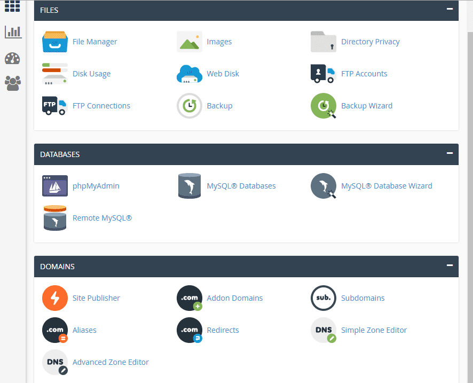Open the Backup Wizard

(x=367, y=105)
